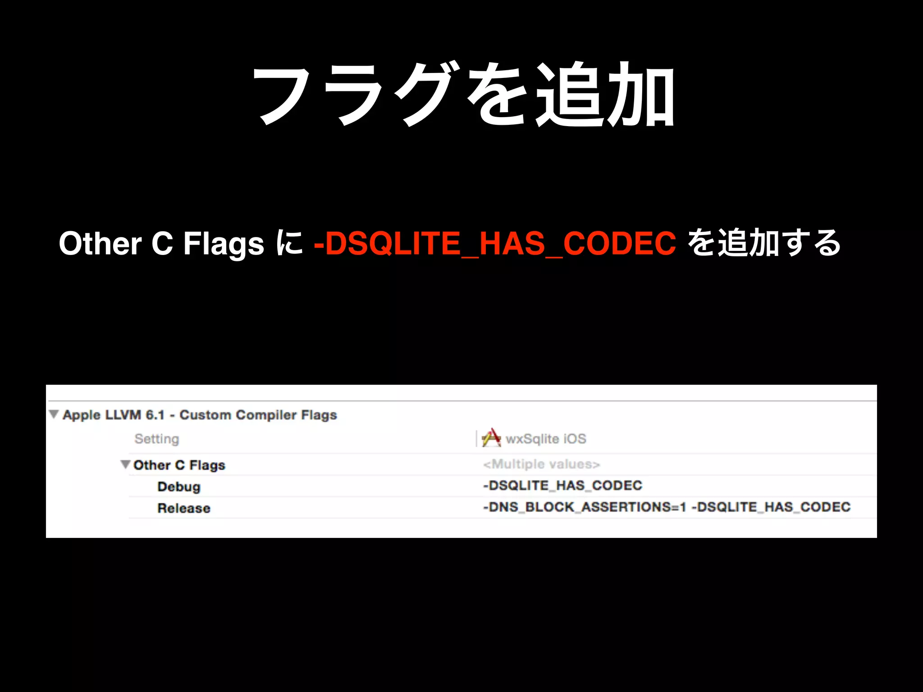Click the Apple LLVM 6.1 - Custom Compiler Flags heading

click(x=200, y=415)
